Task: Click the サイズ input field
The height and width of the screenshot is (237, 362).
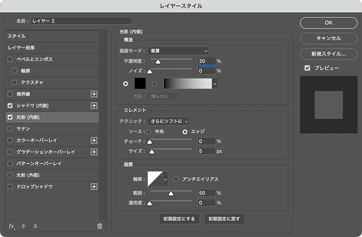Action: pyautogui.click(x=206, y=151)
